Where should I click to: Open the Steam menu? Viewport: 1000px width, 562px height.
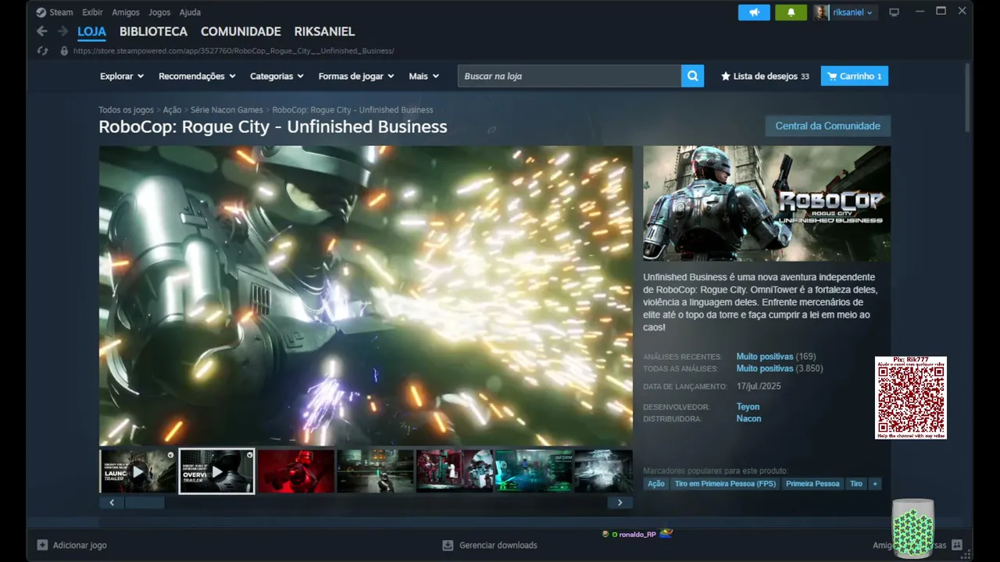(x=55, y=12)
